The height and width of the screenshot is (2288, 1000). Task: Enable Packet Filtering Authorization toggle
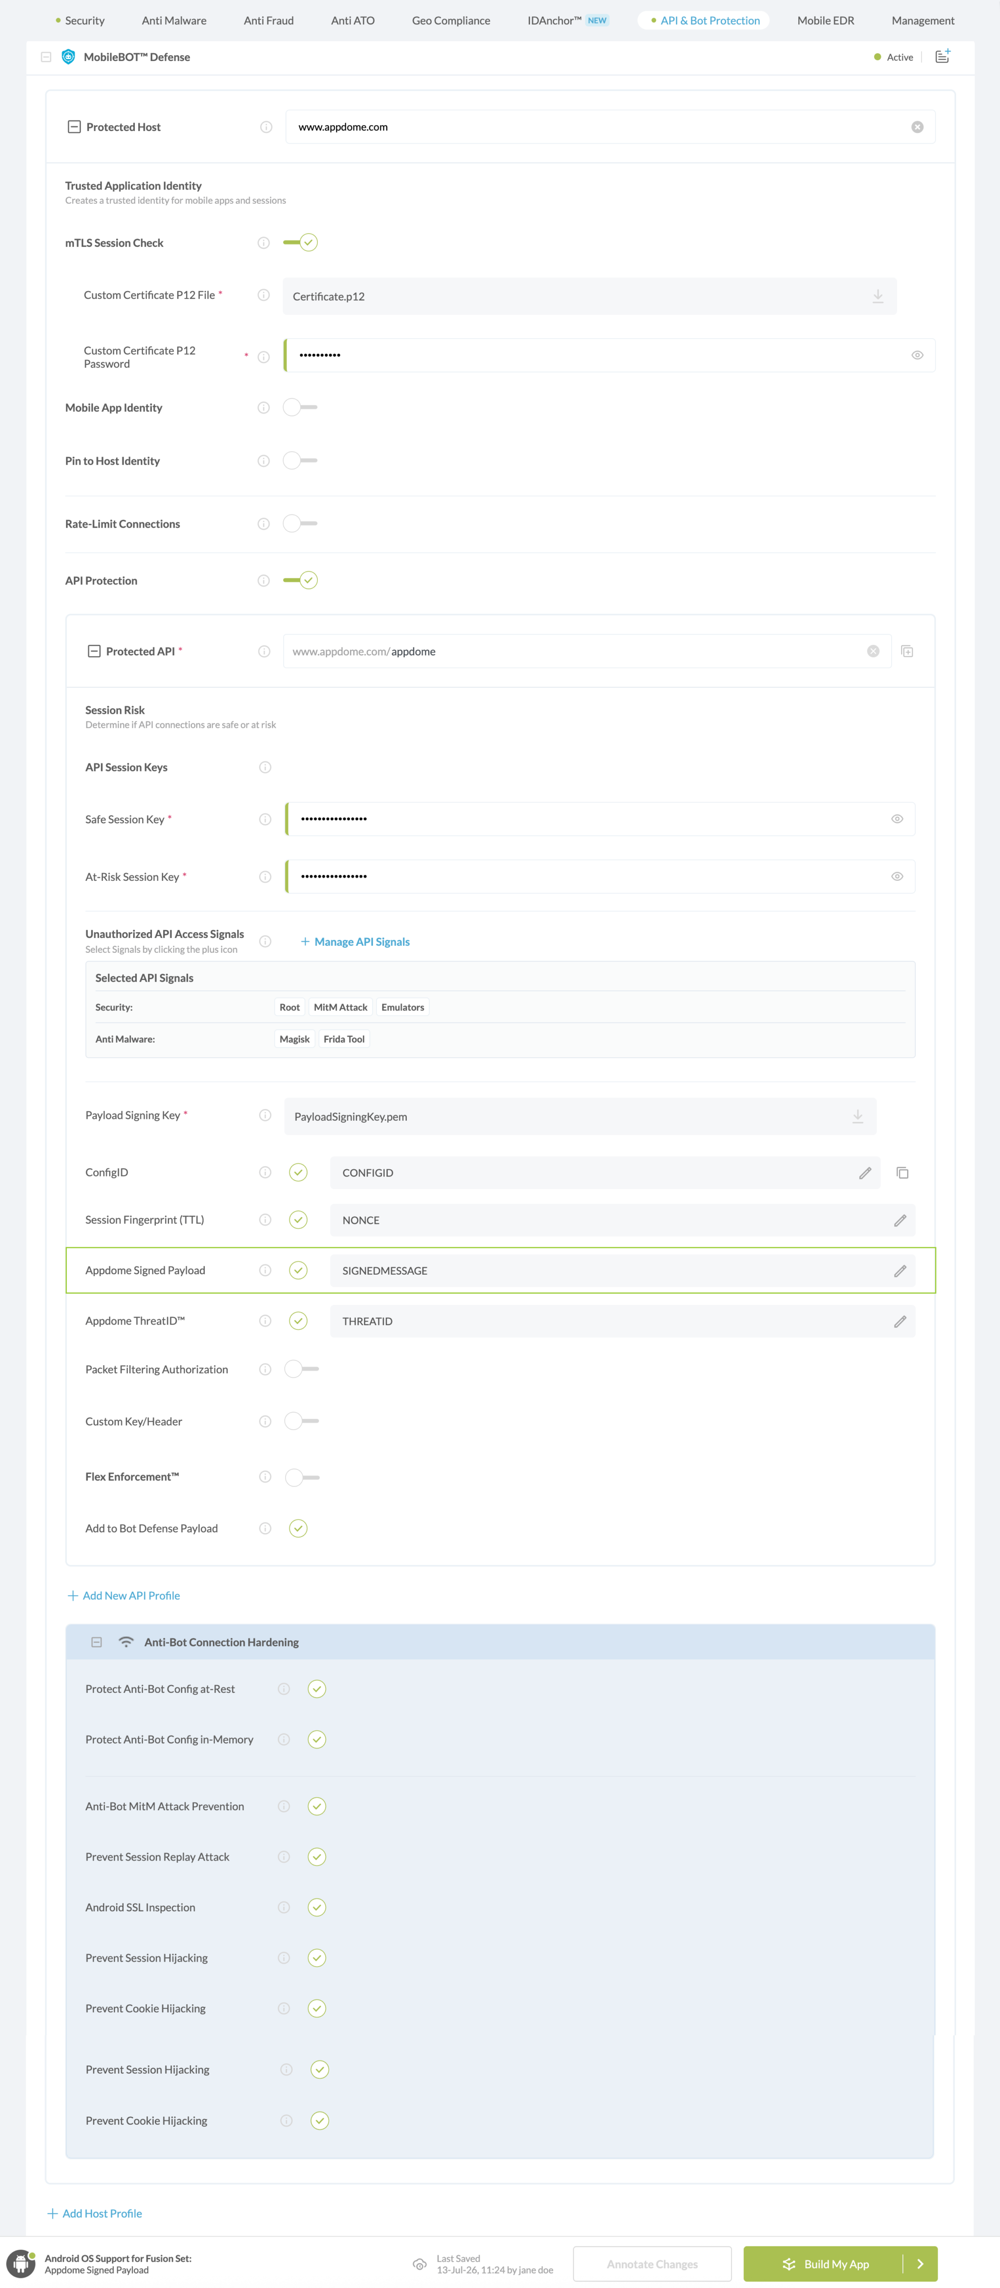(x=302, y=1369)
